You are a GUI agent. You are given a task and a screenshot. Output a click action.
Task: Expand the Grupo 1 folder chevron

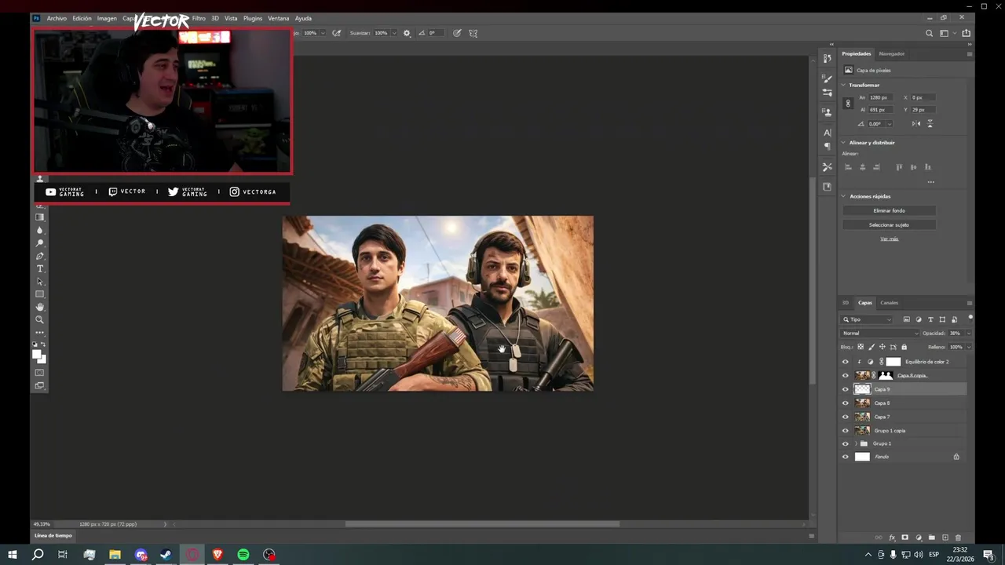pyautogui.click(x=856, y=443)
